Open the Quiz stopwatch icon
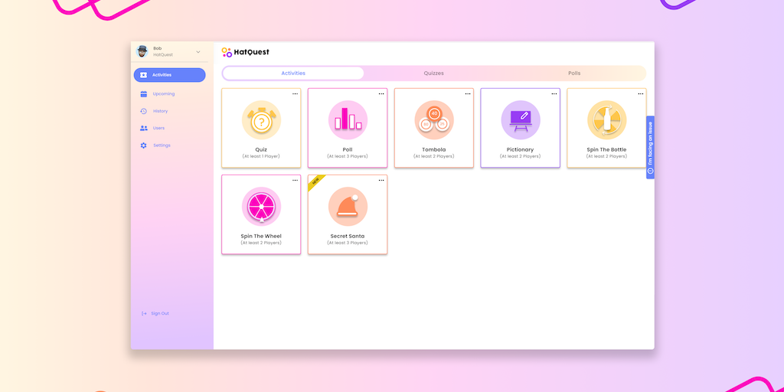784x392 pixels. [261, 120]
